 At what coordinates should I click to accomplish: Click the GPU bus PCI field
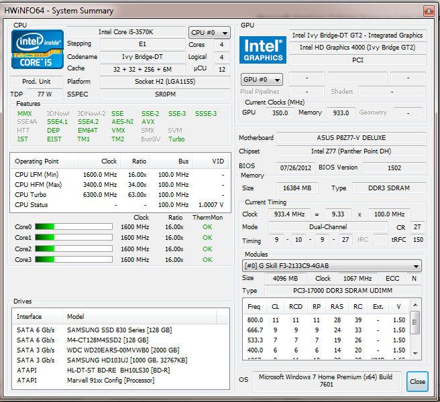click(357, 60)
